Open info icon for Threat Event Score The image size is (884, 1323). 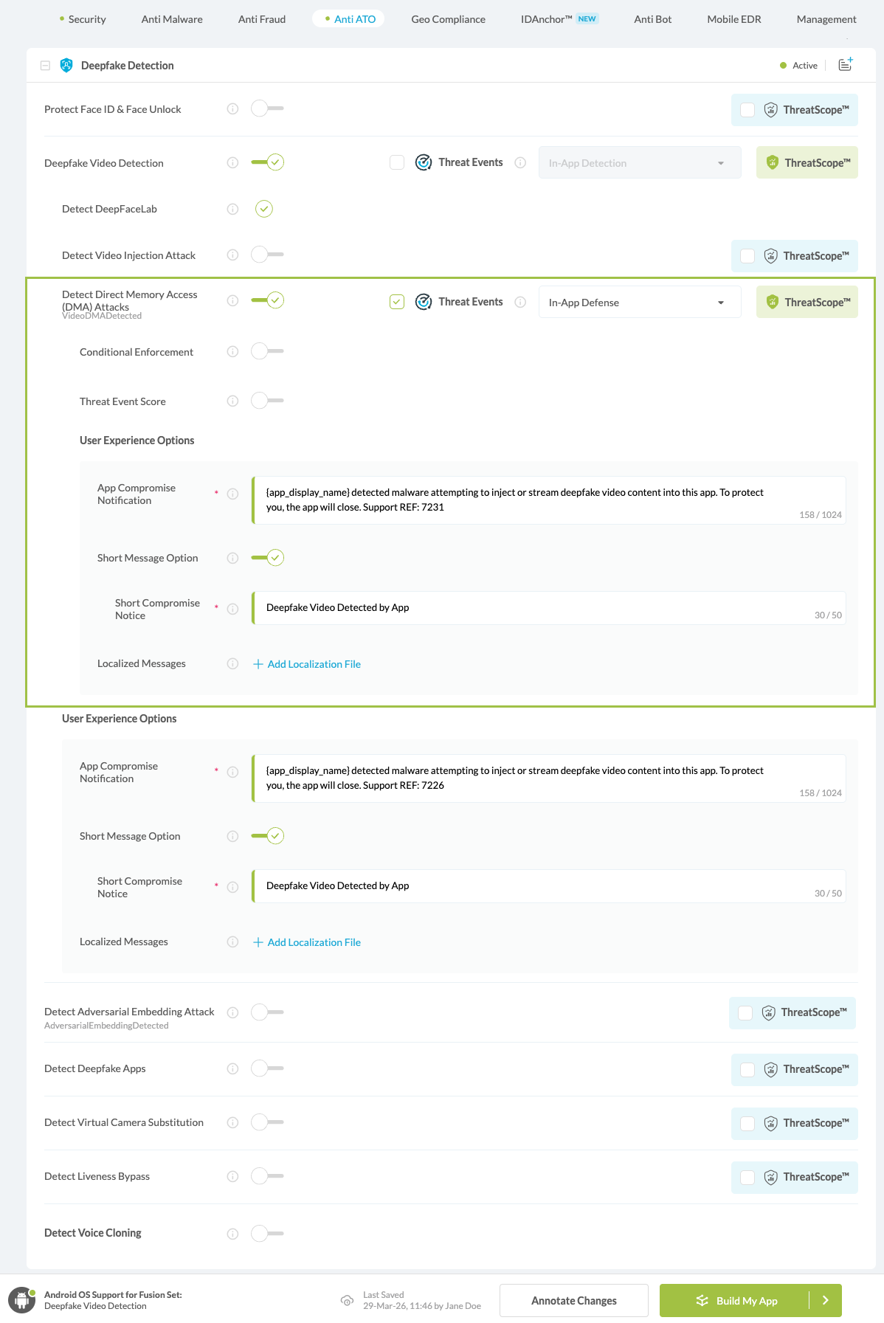coord(232,401)
